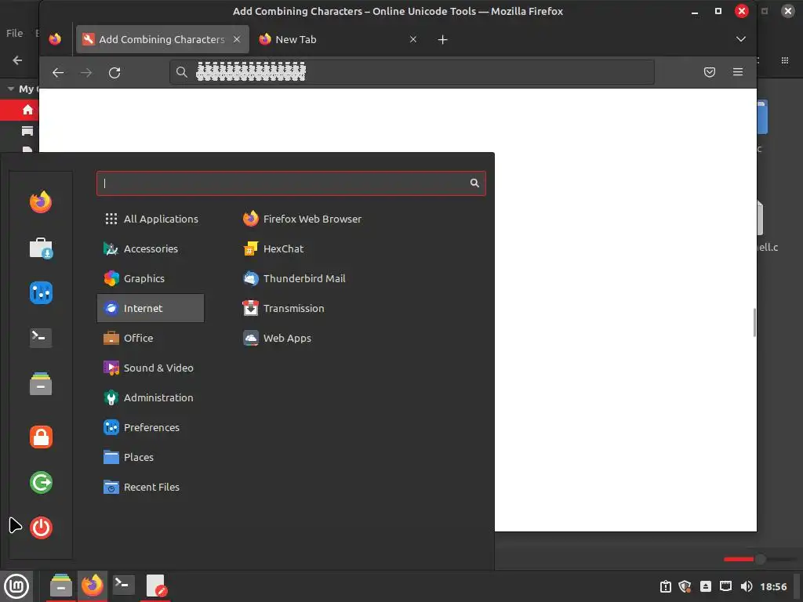803x602 pixels.
Task: Open the update manager shield tray icon
Action: coord(685,586)
